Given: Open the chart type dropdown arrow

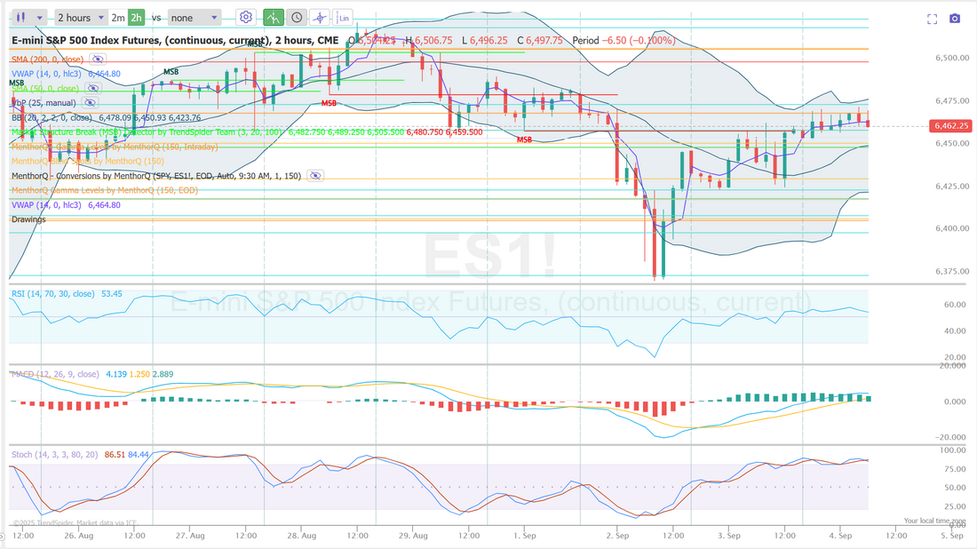Looking at the screenshot, I should click(42, 18).
